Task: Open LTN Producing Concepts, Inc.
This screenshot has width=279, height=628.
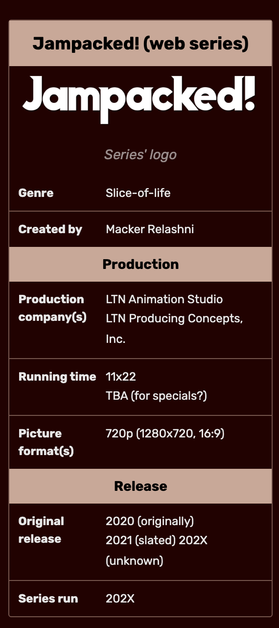Action: pos(174,329)
